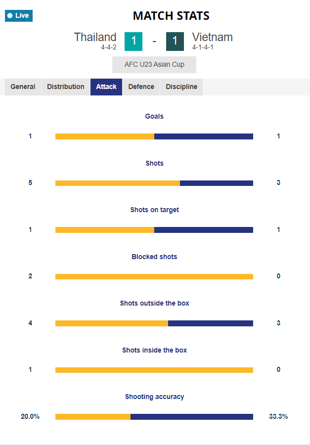Click Thailand's teal score box
The image size is (310, 445).
(x=133, y=42)
